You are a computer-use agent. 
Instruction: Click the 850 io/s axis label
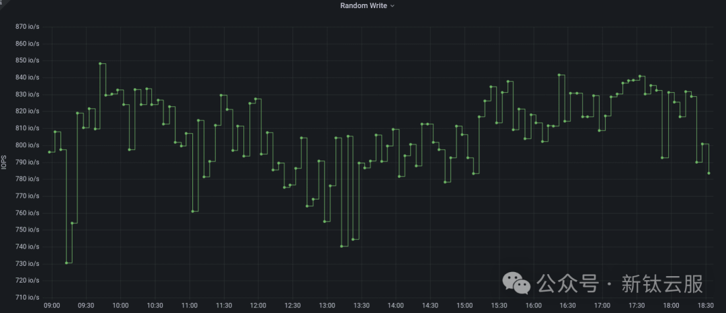tap(28, 60)
